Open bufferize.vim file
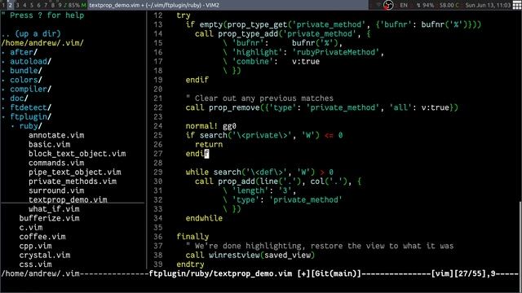 pos(49,218)
